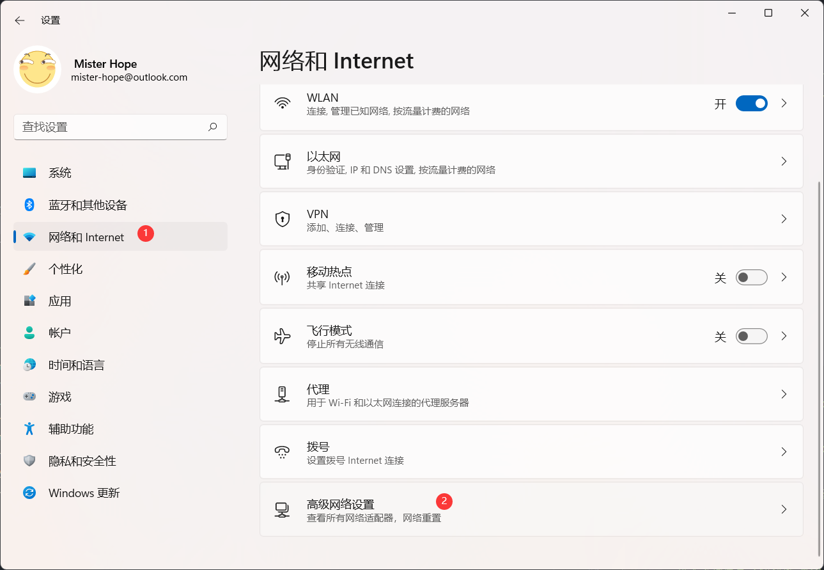Click the 移动热点 hotspot antenna icon
The width and height of the screenshot is (824, 570).
click(x=282, y=278)
